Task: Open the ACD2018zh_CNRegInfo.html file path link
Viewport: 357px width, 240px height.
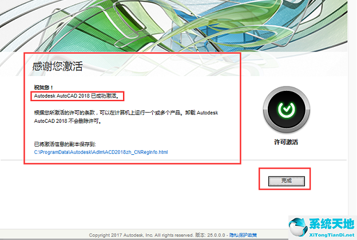Action: pyautogui.click(x=101, y=152)
